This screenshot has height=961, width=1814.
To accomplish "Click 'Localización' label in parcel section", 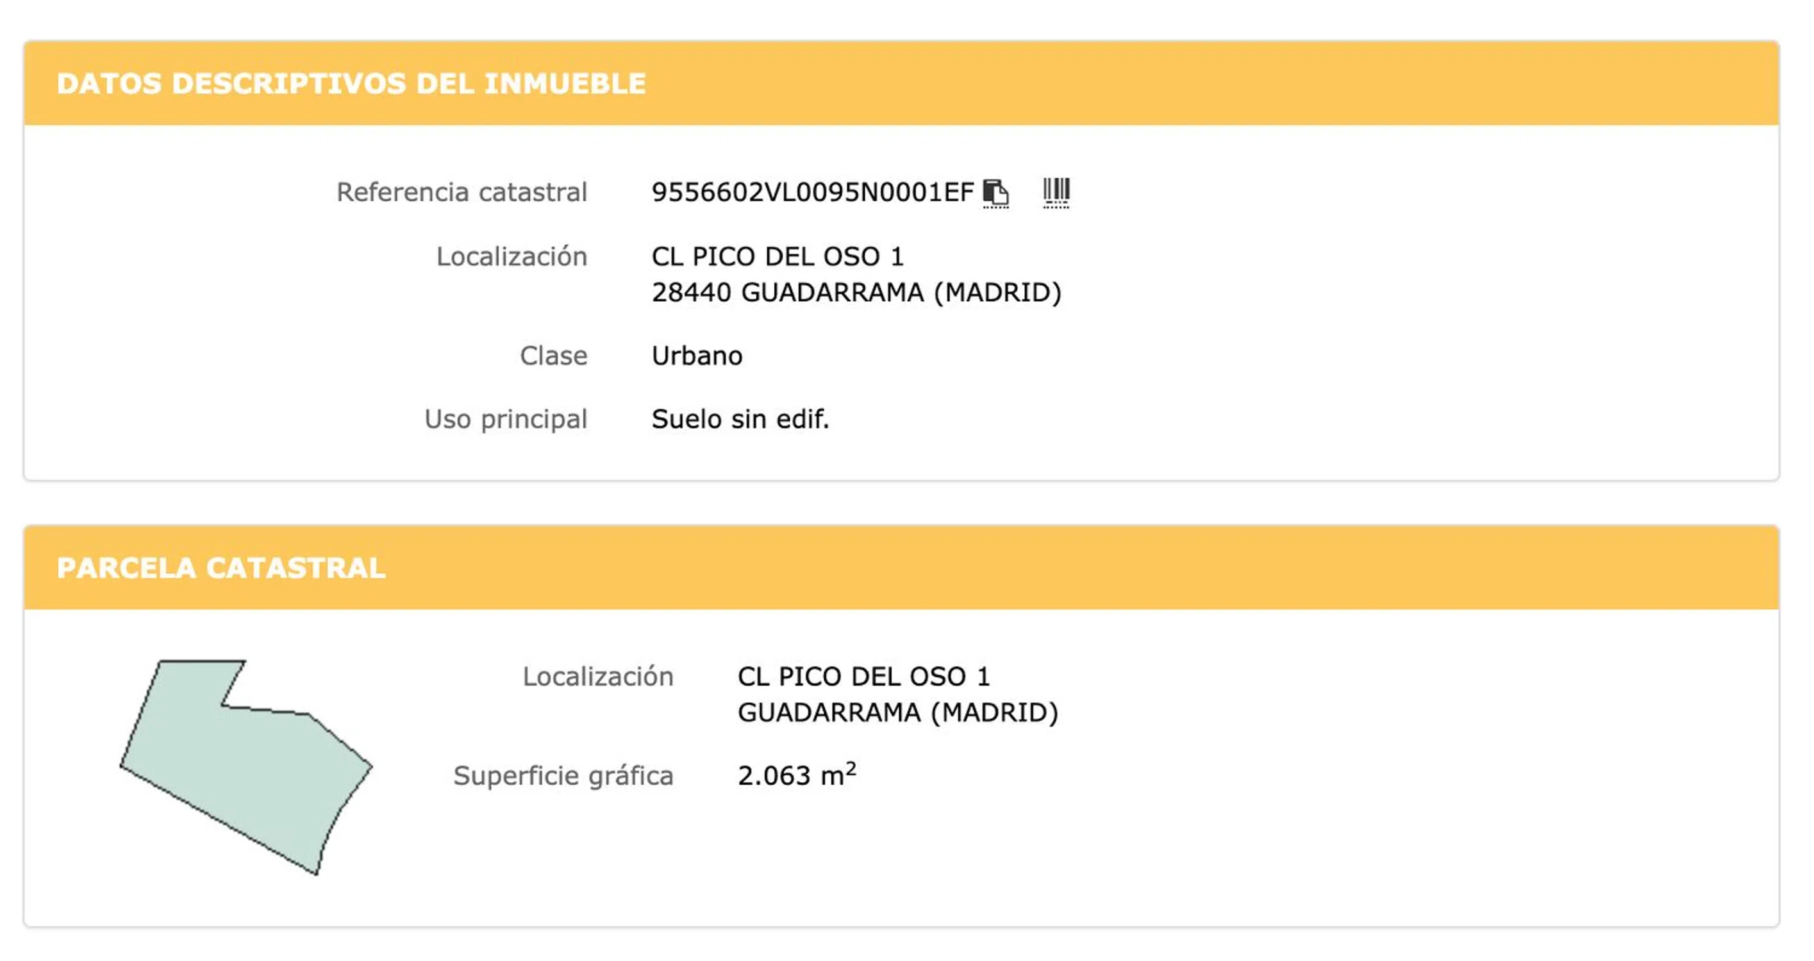I will (598, 677).
